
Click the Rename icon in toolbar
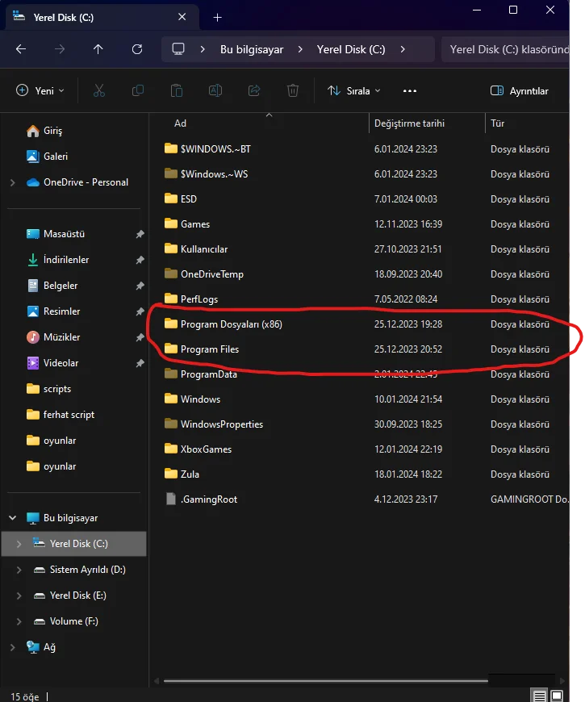(x=215, y=91)
